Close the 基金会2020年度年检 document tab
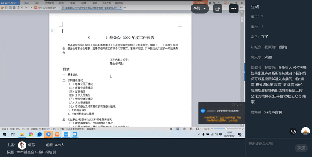This screenshot has width=312, height=157. click(x=120, y=7)
